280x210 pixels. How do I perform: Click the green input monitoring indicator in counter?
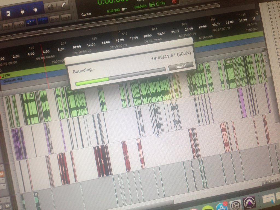click(x=152, y=5)
